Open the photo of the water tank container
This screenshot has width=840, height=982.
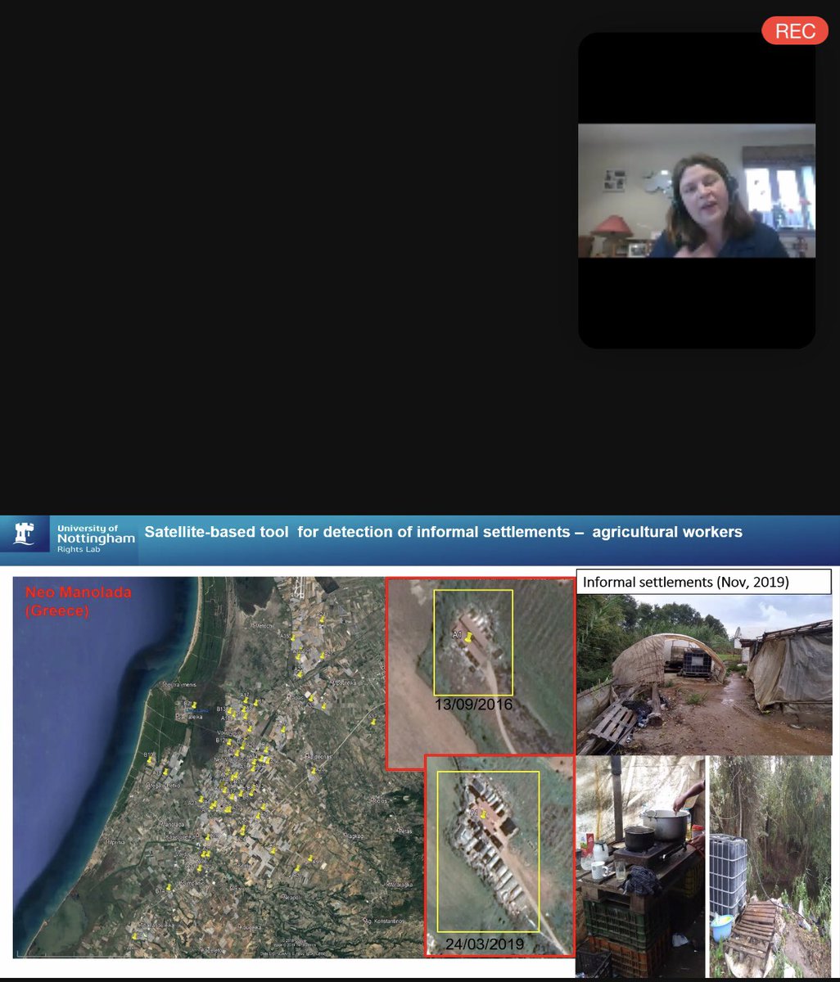pos(770,867)
